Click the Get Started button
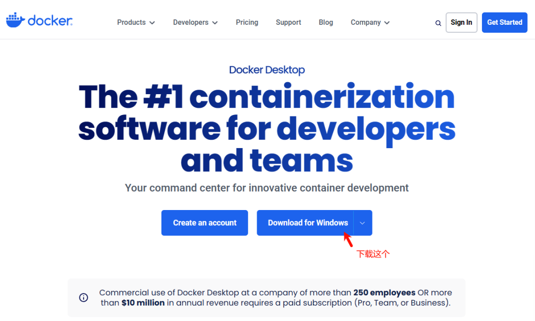The width and height of the screenshot is (535, 321). click(x=505, y=22)
